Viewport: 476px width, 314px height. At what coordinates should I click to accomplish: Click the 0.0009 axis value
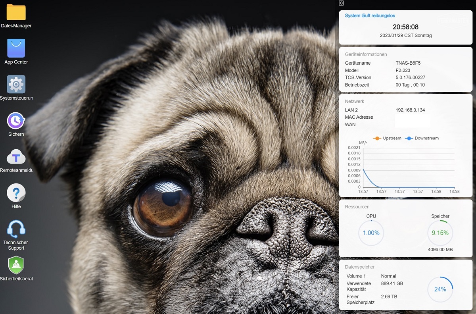(354, 170)
